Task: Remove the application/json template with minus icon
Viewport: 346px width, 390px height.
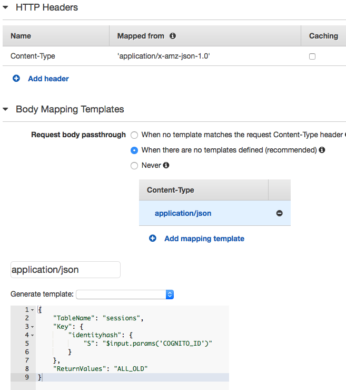Action: [x=279, y=213]
